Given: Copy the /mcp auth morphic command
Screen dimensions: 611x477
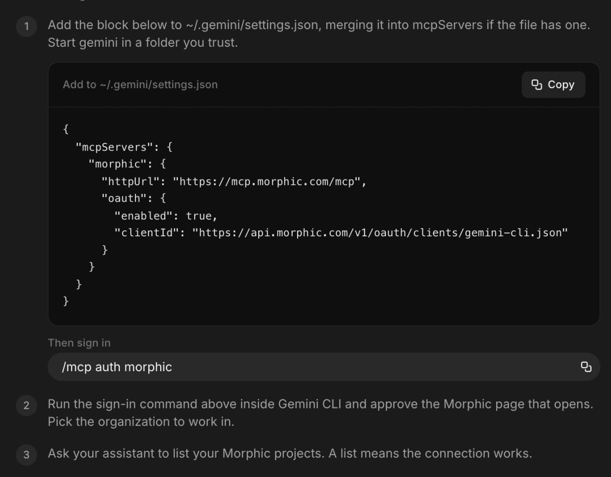Looking at the screenshot, I should [x=586, y=367].
